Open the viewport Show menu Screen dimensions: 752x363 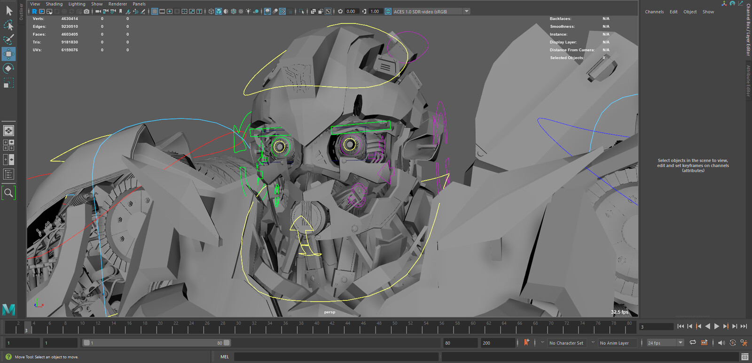pyautogui.click(x=97, y=4)
